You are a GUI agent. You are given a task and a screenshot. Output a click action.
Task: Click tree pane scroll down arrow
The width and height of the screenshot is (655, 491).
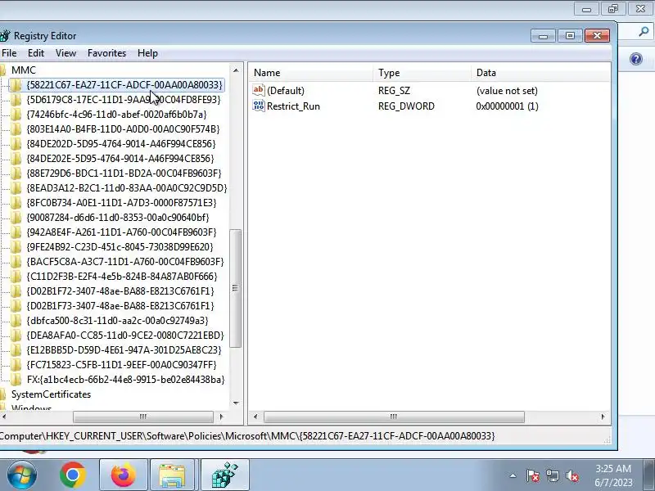click(236, 403)
